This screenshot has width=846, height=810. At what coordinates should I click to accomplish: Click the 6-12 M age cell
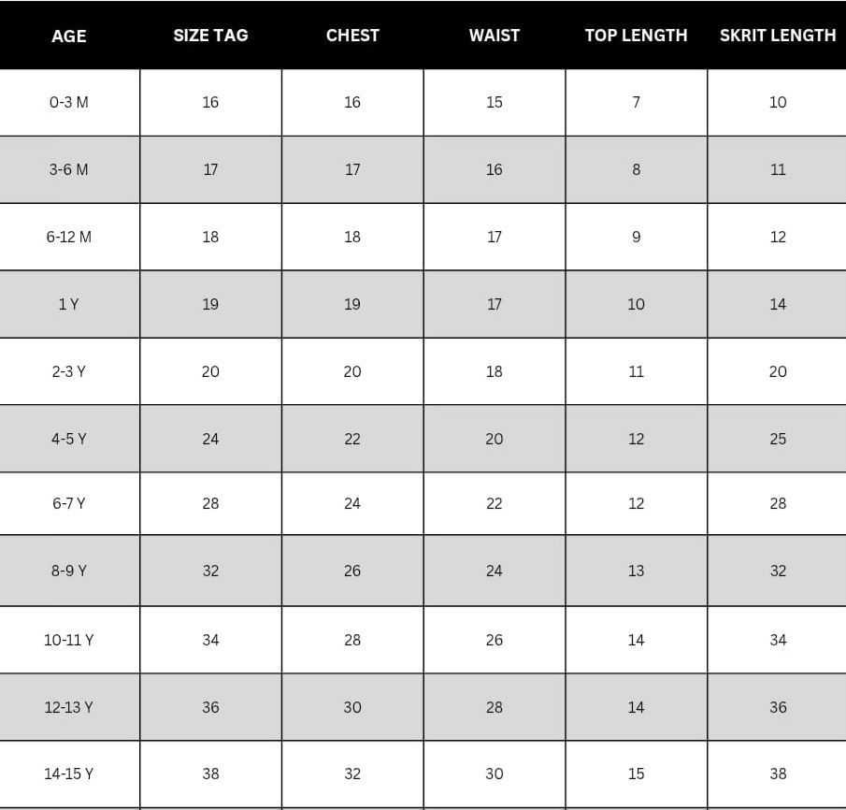tap(68, 237)
